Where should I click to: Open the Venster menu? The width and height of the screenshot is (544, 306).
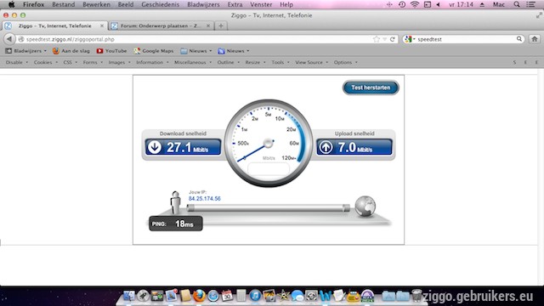(x=261, y=4)
